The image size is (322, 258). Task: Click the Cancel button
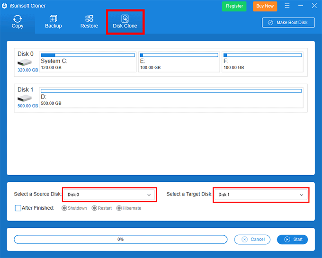coord(252,240)
